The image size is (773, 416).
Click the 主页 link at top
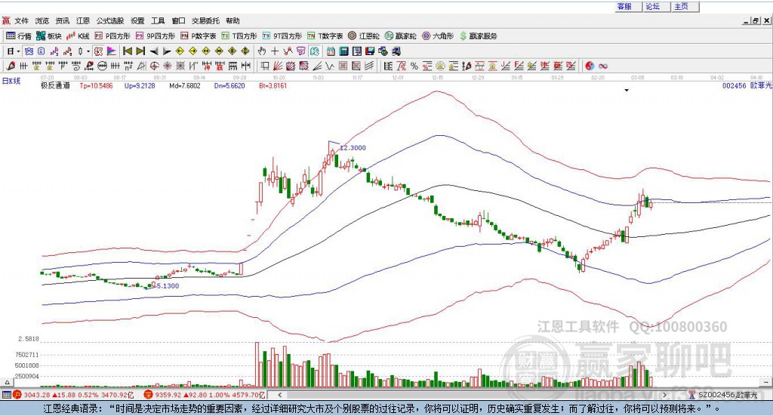tap(682, 6)
